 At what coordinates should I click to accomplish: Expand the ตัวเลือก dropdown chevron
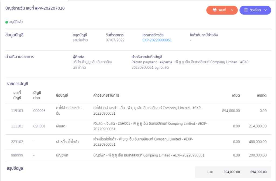265,10
